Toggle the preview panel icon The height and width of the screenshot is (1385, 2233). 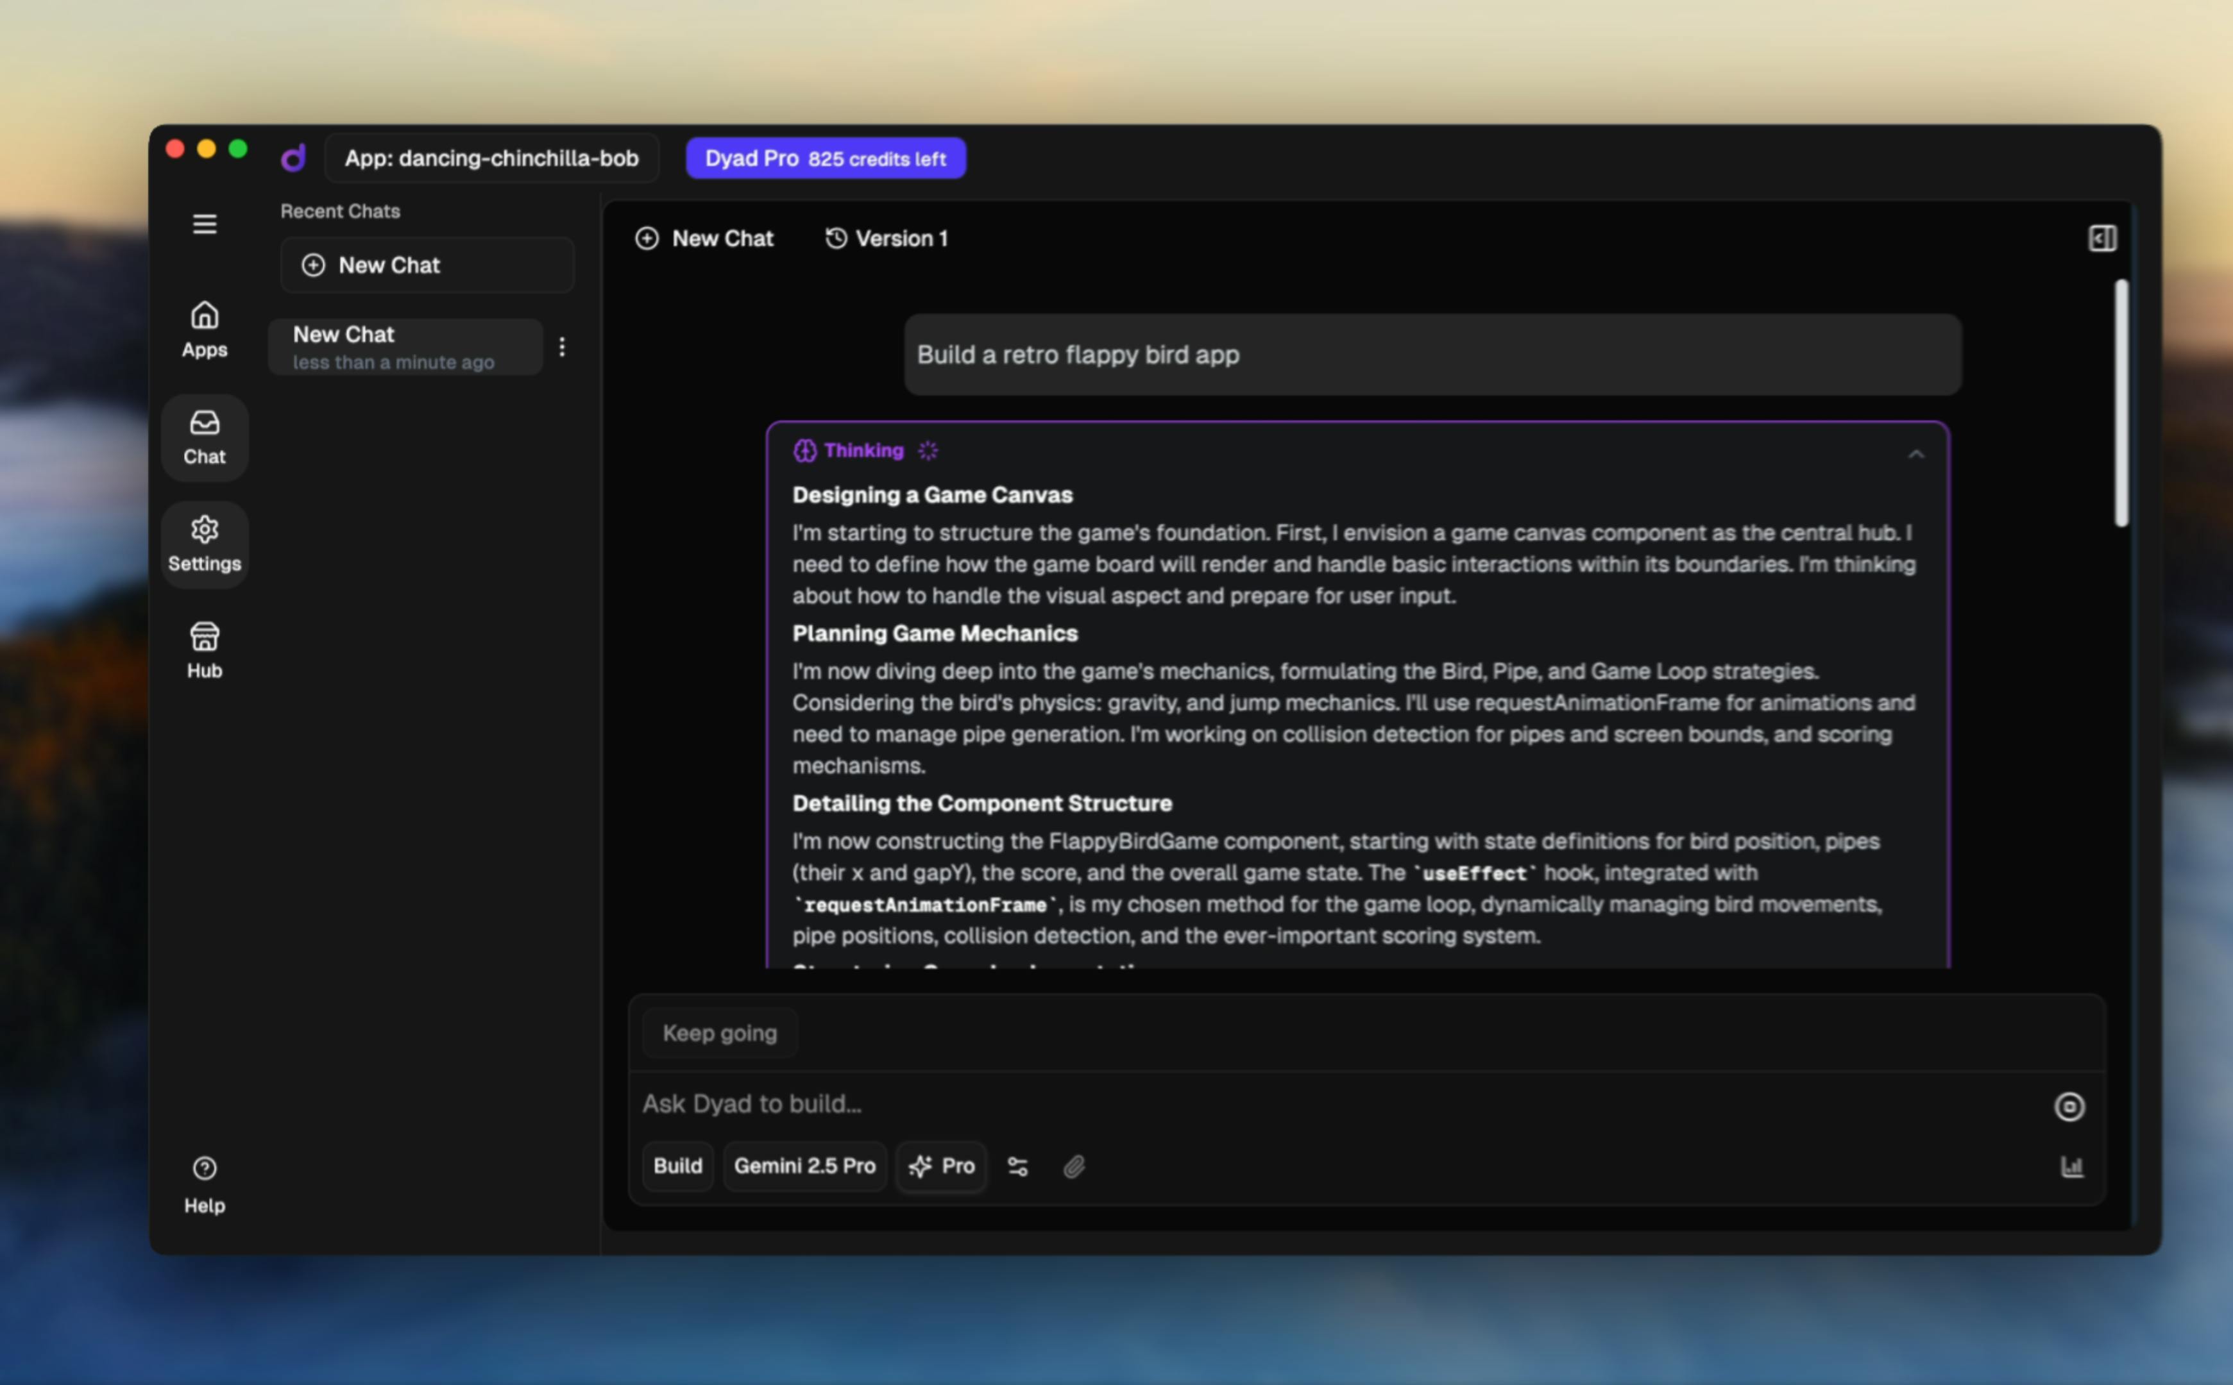coord(2102,238)
